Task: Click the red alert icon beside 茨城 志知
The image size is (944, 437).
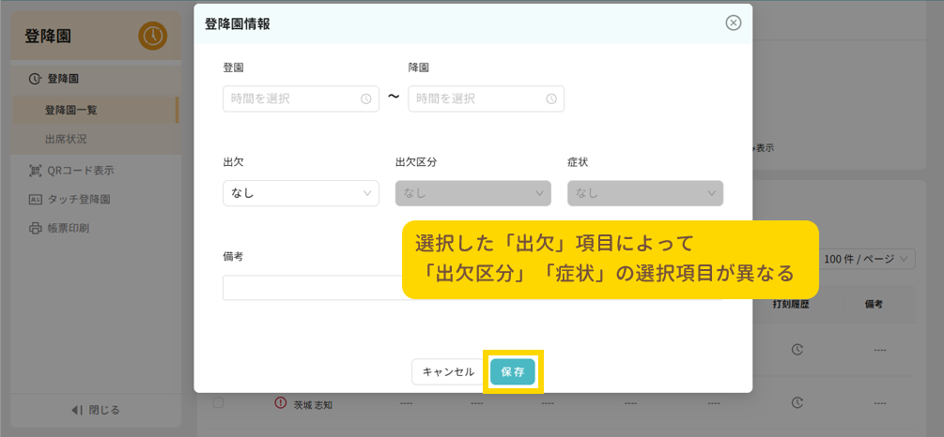Action: pos(280,403)
